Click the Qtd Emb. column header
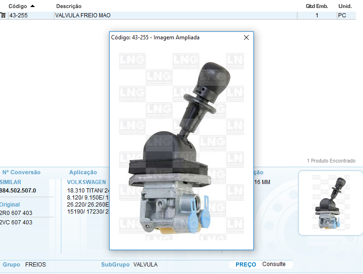This screenshot has height=274, width=363. [x=317, y=6]
